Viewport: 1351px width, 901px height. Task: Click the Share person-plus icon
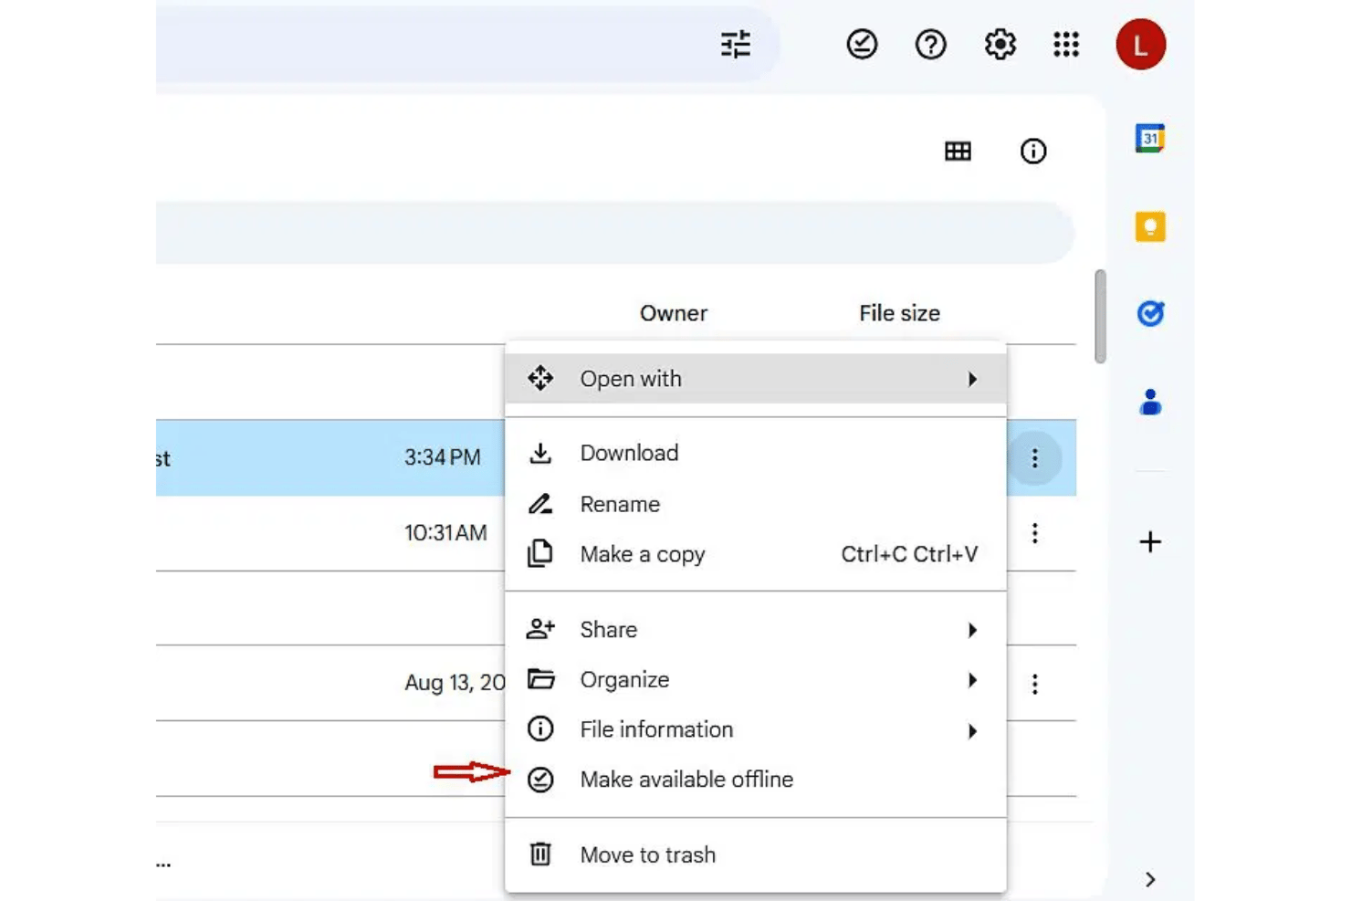(x=540, y=628)
